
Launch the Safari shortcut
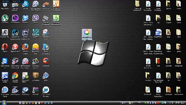click(x=46, y=77)
